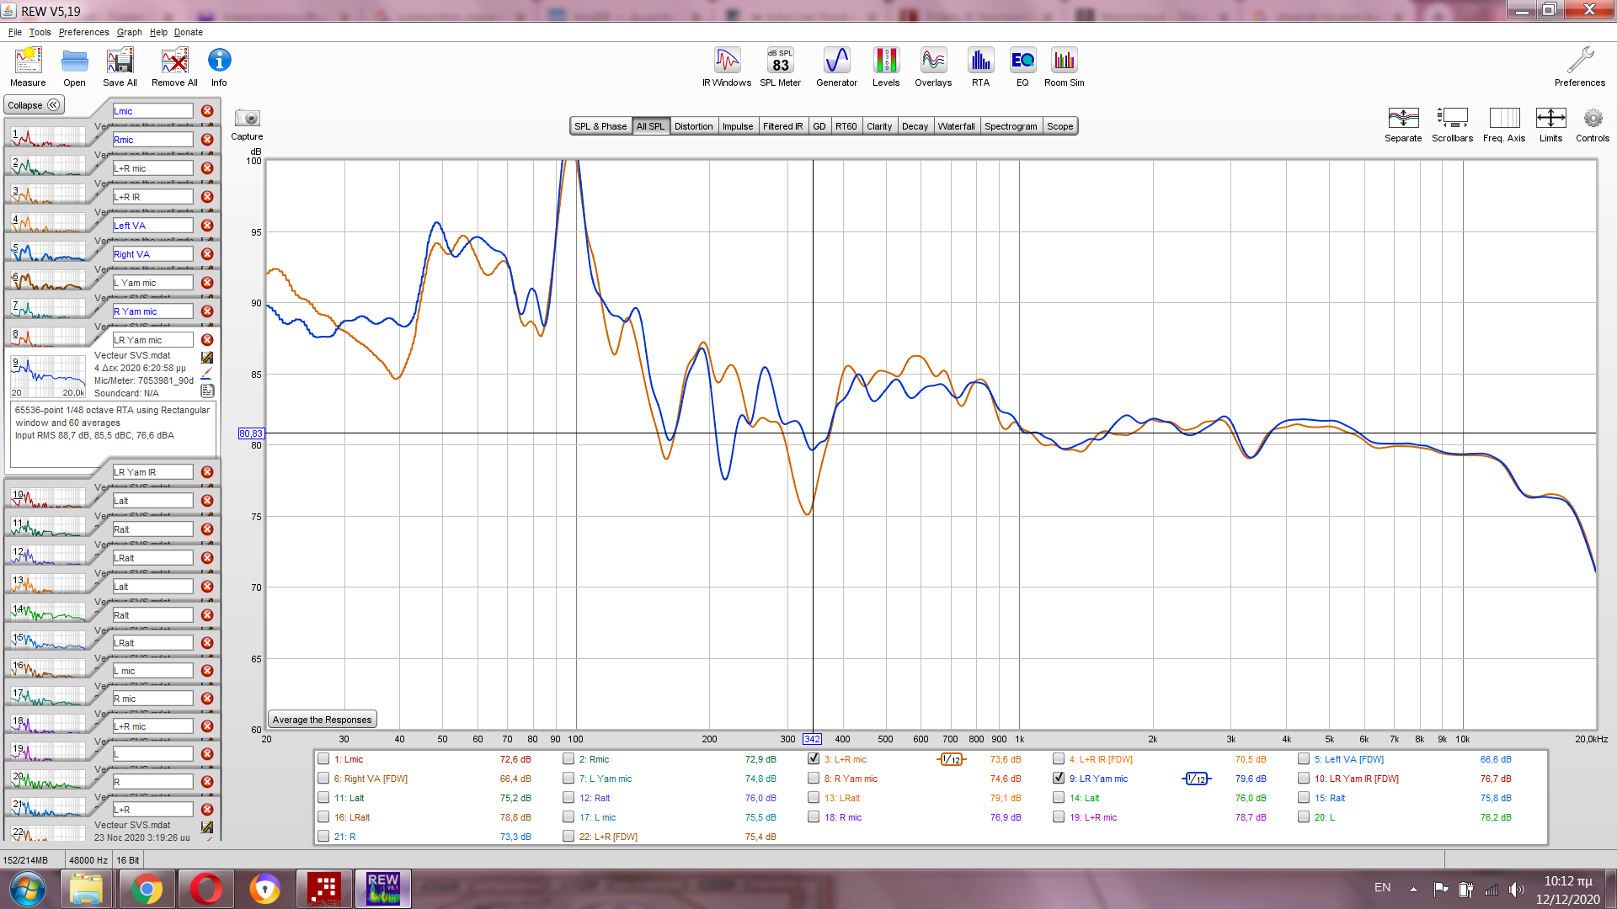Screen dimensions: 1617x909
Task: Open the Overlays window
Action: click(933, 66)
